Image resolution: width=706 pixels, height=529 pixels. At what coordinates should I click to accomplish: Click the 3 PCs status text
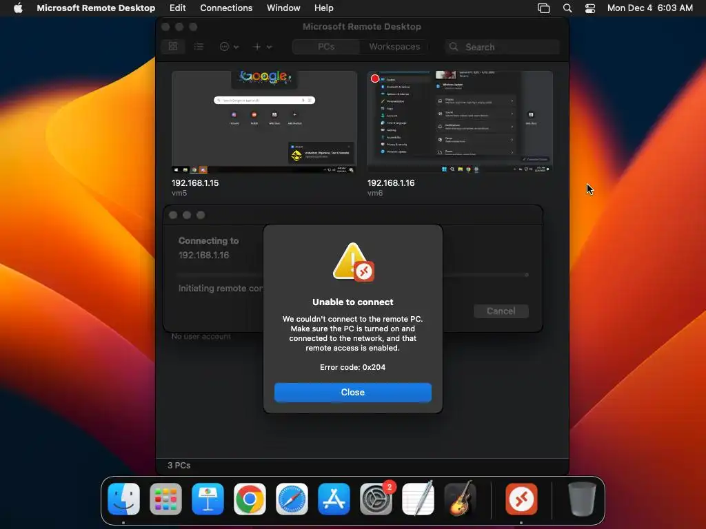pyautogui.click(x=179, y=465)
